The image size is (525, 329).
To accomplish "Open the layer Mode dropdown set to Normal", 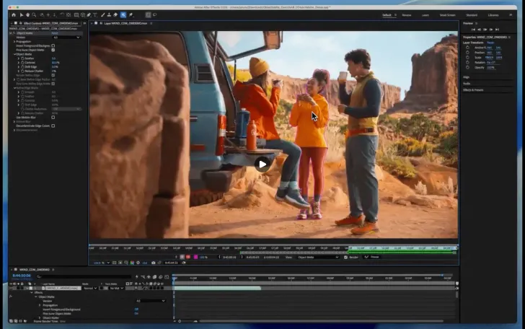I will pyautogui.click(x=89, y=288).
